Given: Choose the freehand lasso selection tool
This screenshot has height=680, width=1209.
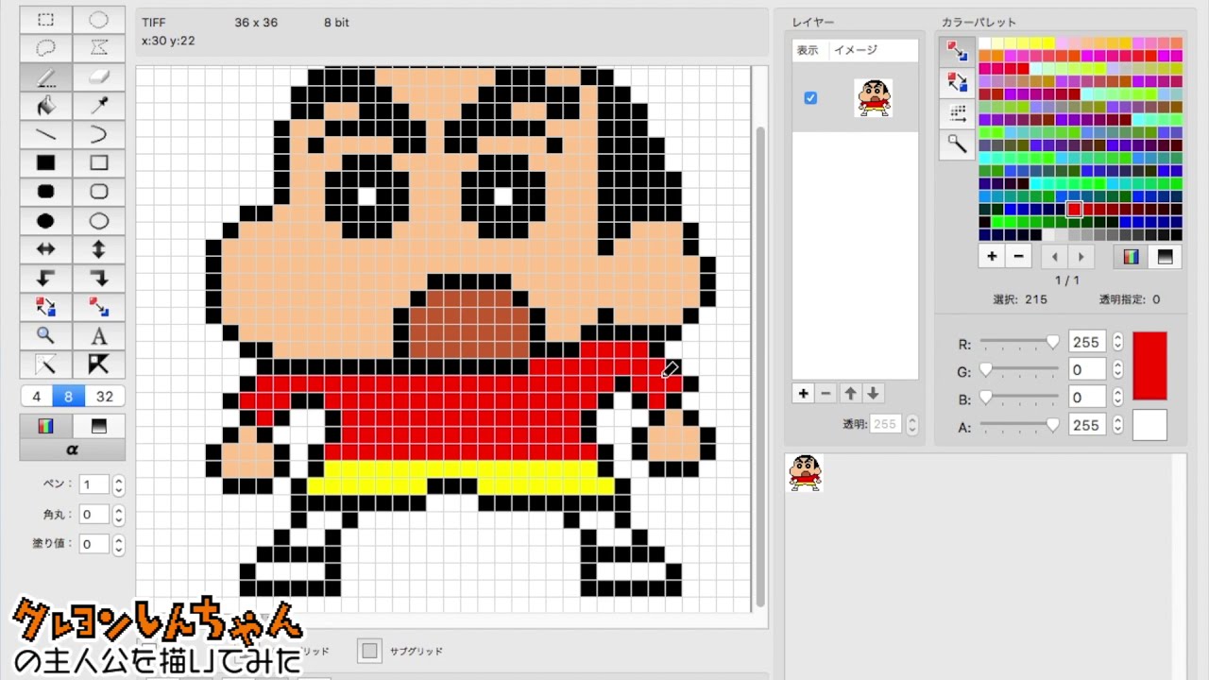Looking at the screenshot, I should (45, 47).
